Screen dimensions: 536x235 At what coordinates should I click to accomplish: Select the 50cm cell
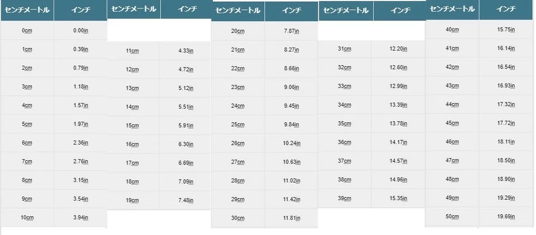coord(452,216)
